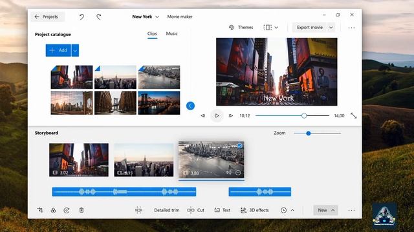
Task: Mute audio on the 3.88 storyboard clip
Action: pyautogui.click(x=228, y=173)
